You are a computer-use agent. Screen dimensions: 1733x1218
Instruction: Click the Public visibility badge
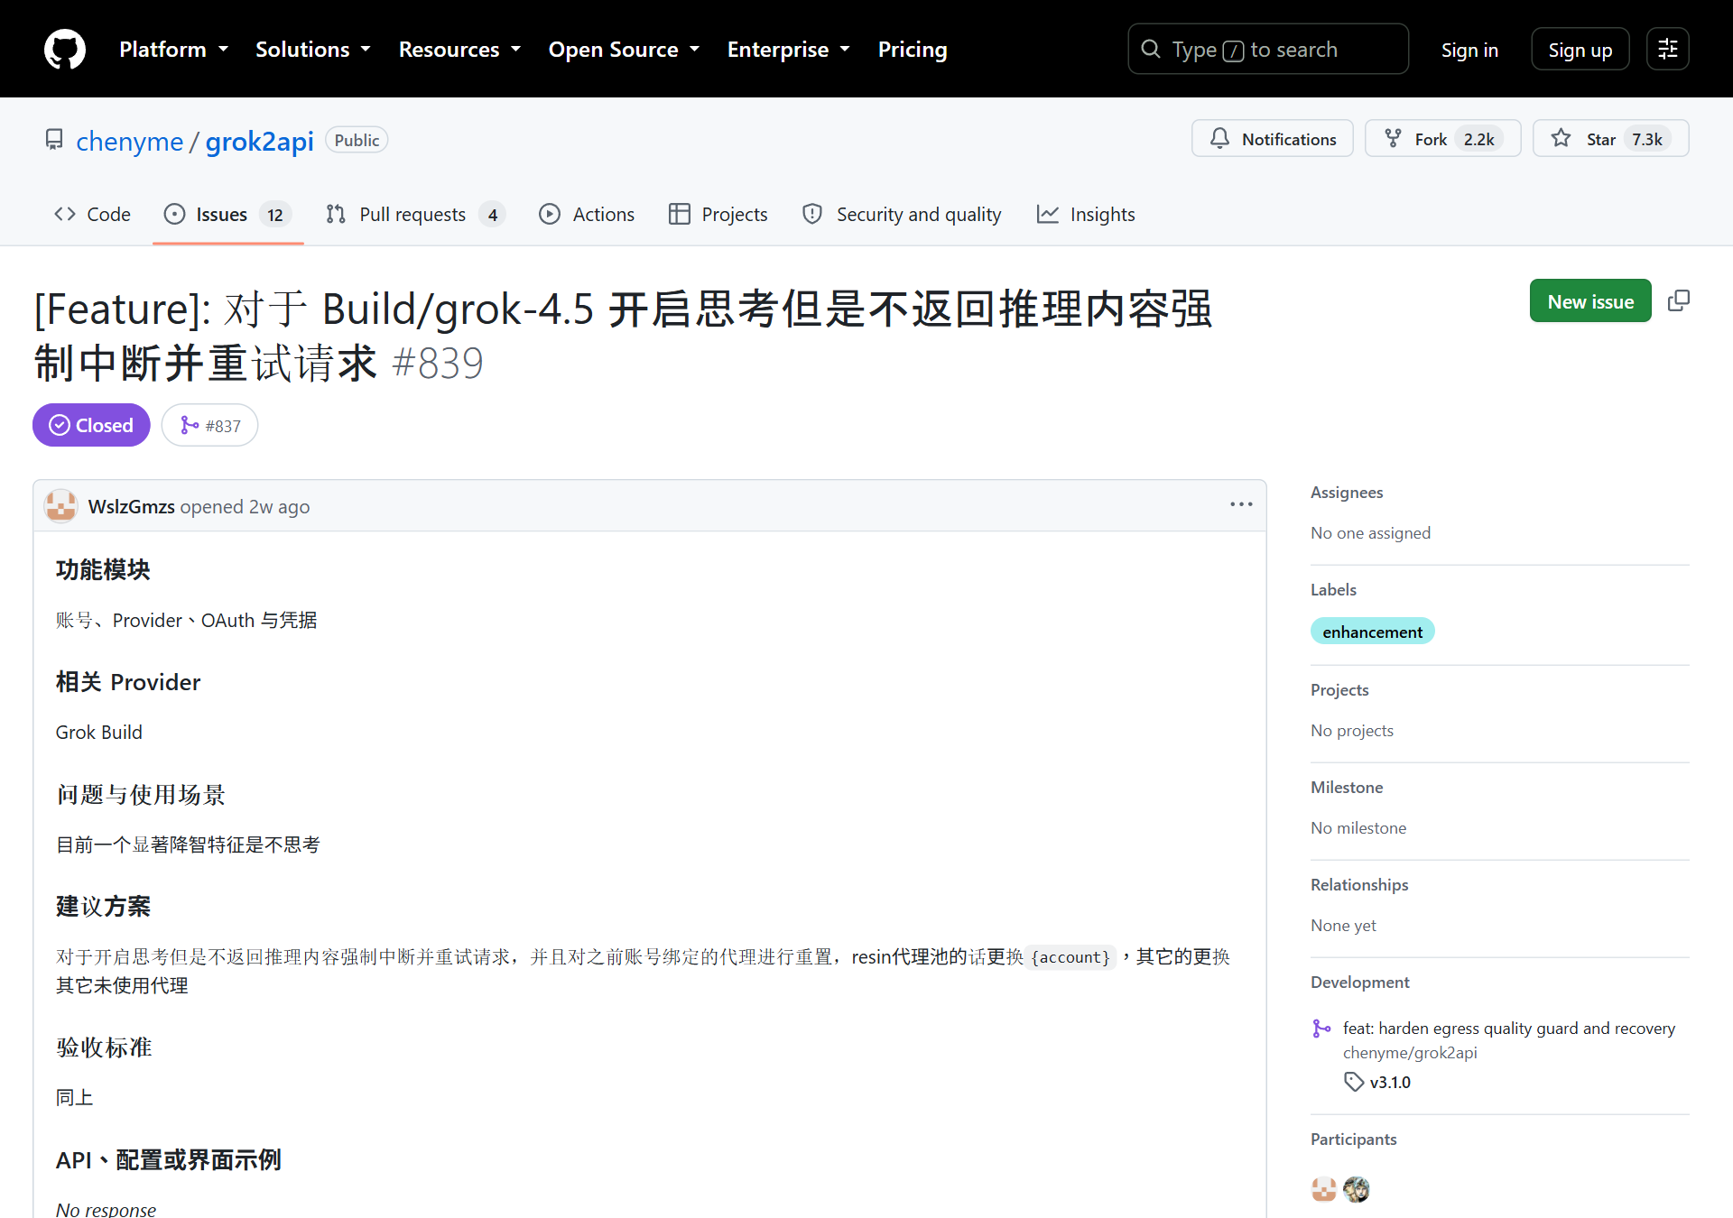click(357, 140)
